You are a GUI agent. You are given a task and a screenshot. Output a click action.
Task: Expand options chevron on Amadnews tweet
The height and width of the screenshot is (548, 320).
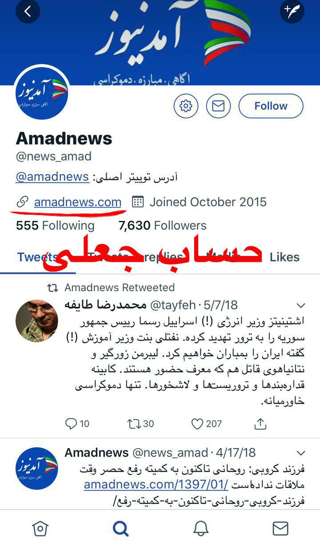301,453
